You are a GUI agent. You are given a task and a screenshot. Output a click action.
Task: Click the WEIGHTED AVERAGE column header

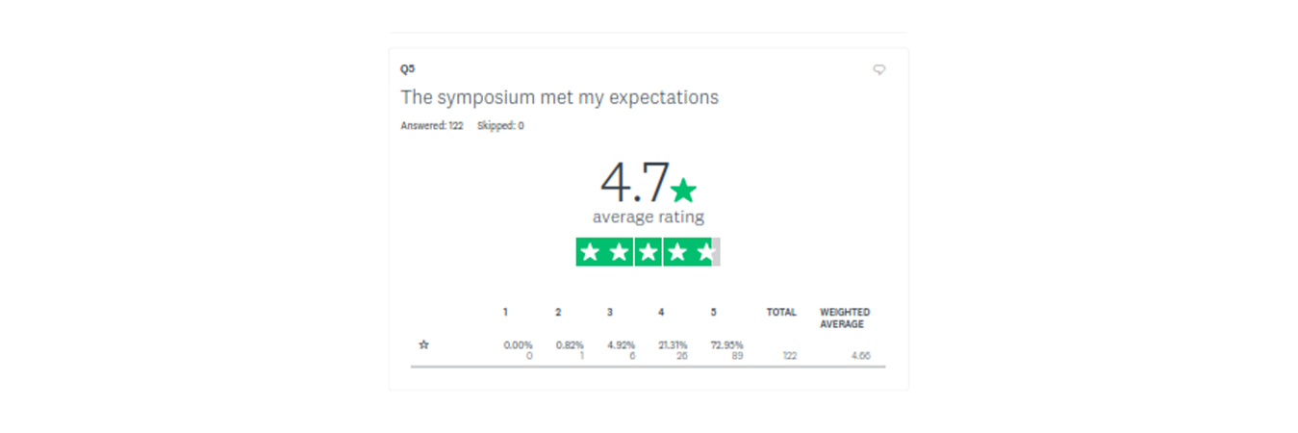coord(845,318)
